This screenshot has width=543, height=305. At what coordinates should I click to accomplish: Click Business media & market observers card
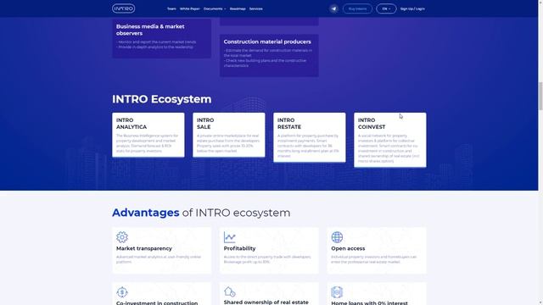162,38
